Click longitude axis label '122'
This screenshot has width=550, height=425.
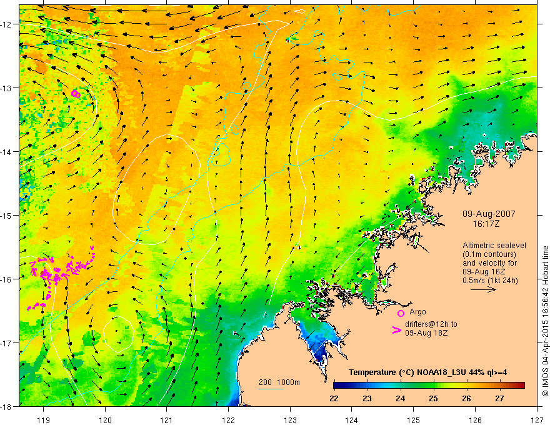[x=228, y=420]
